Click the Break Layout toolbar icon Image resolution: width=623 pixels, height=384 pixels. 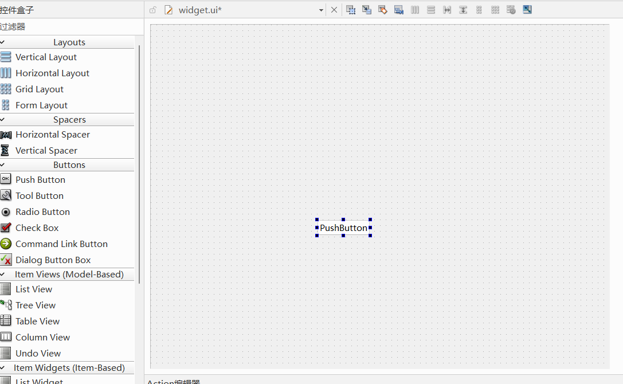click(x=511, y=10)
